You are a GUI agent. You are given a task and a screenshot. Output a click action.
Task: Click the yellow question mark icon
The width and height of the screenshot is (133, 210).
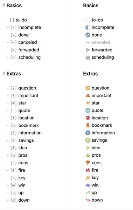(x=88, y=88)
